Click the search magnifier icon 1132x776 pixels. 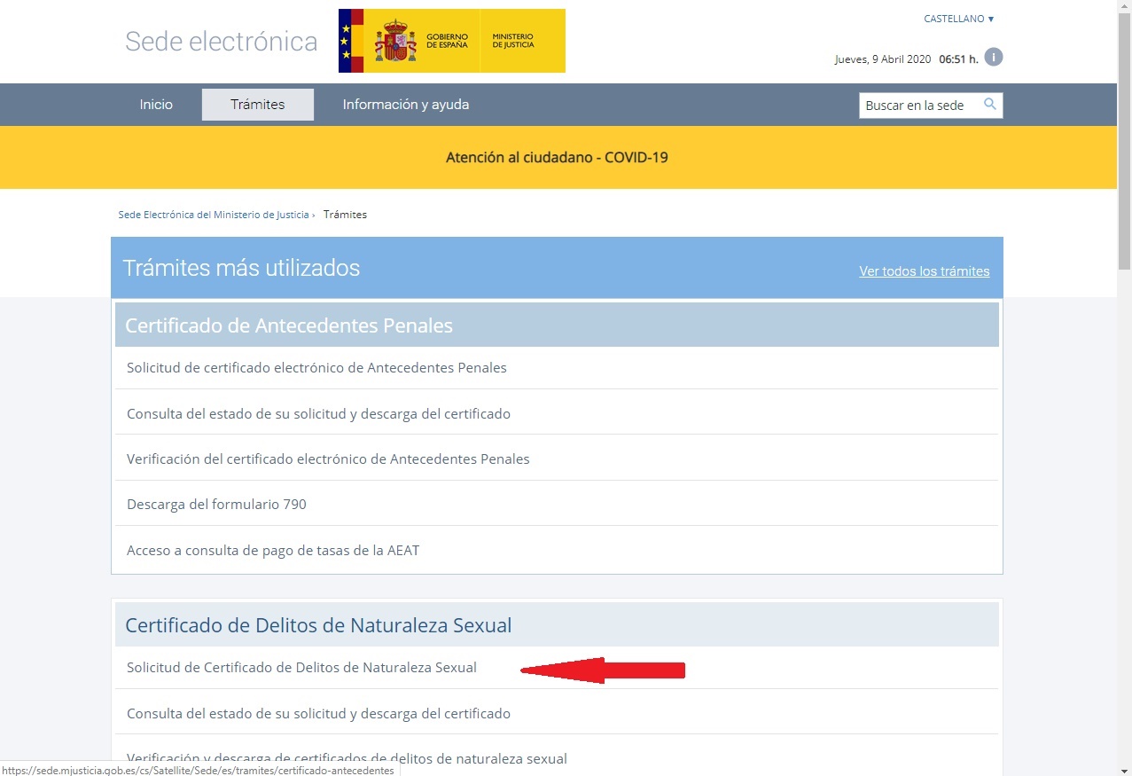tap(990, 105)
